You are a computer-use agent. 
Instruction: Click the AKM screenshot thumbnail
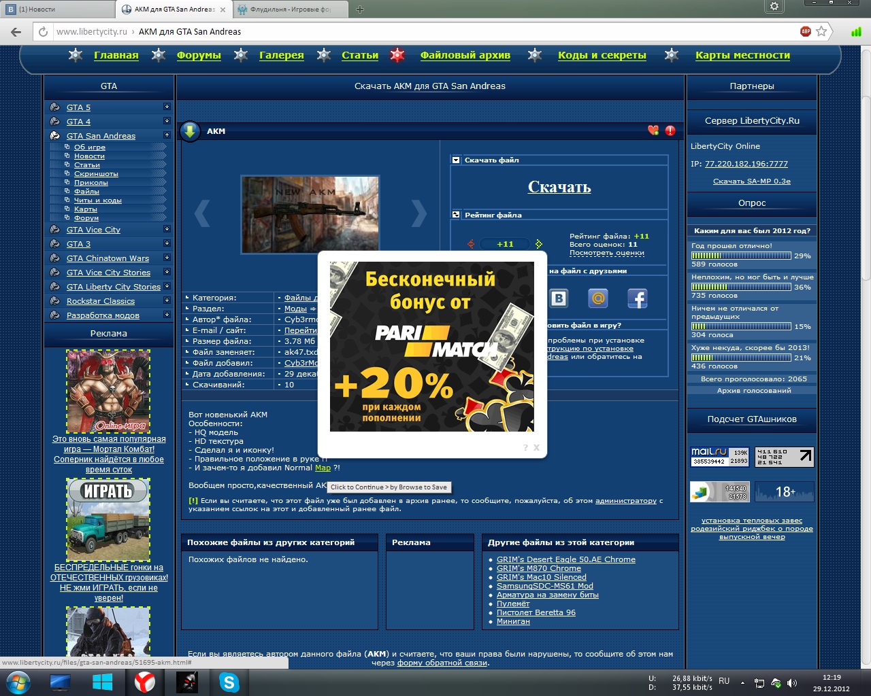(x=310, y=215)
